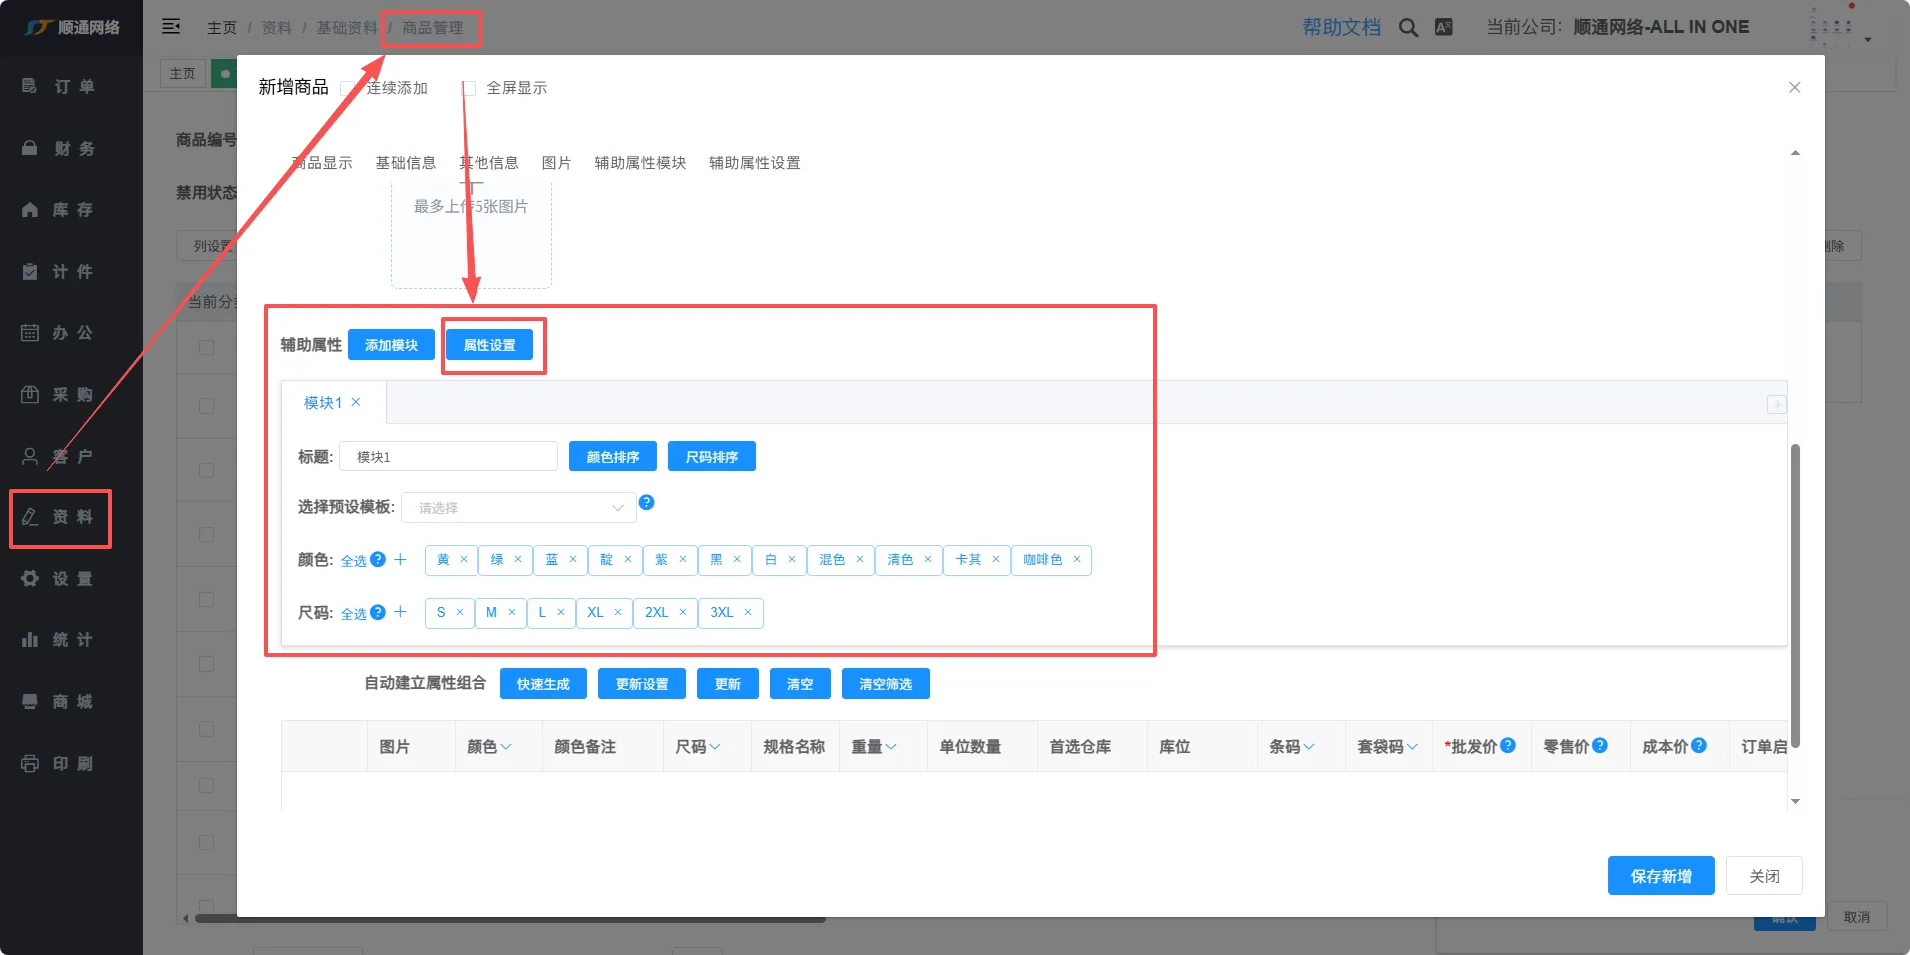Collapse the sidebar with hamburger icon
The image size is (1910, 955).
pos(171,27)
